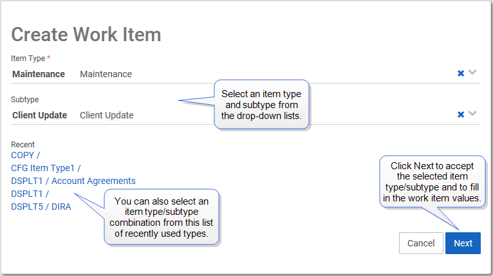This screenshot has width=493, height=276.
Task: Click the Create Work Item heading
Action: 86,34
